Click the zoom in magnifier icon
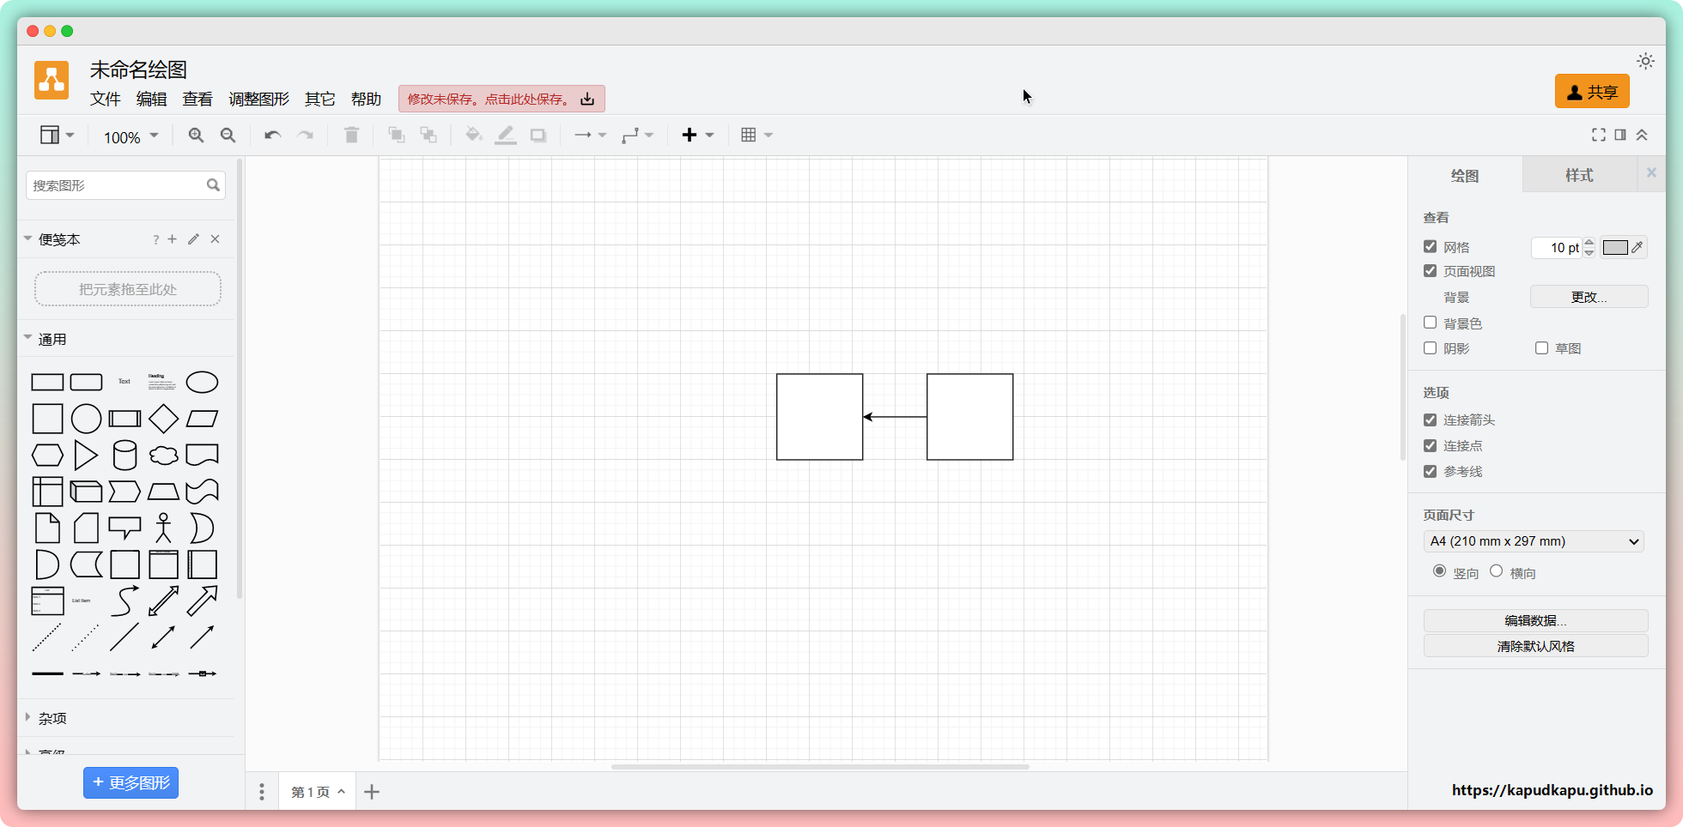This screenshot has width=1683, height=827. (196, 136)
